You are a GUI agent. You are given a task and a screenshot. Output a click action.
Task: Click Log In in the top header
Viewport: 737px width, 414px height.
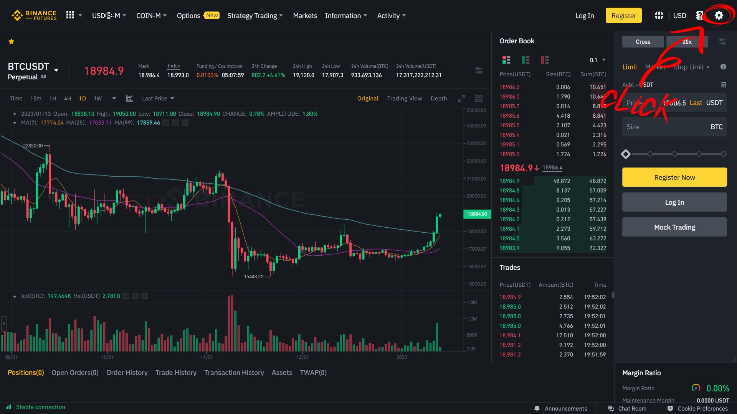pyautogui.click(x=584, y=16)
